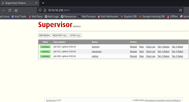Open OffSec bookmark
Screen dimensions: 189x102
[172, 17]
